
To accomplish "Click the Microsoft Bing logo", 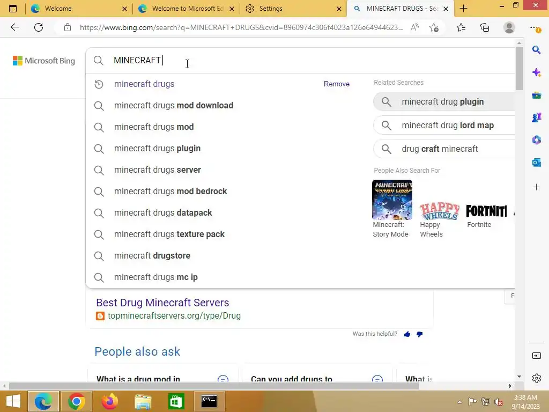I will tap(44, 61).
